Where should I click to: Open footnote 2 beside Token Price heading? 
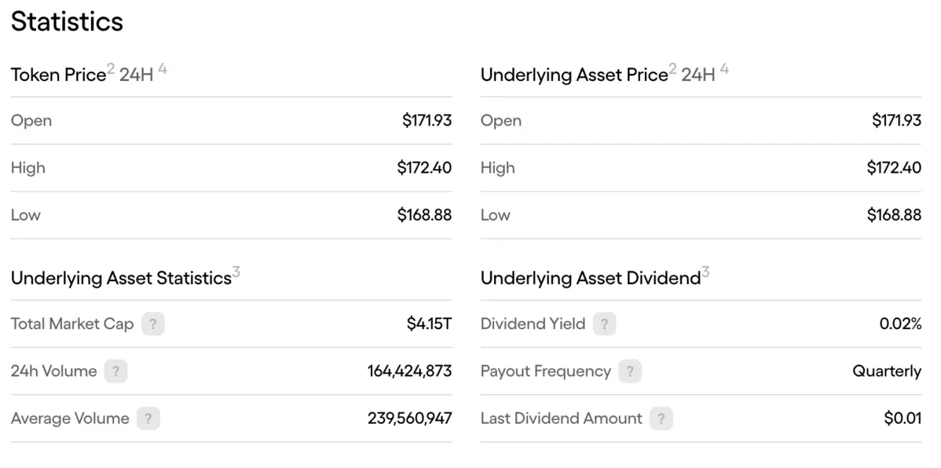[x=111, y=70]
